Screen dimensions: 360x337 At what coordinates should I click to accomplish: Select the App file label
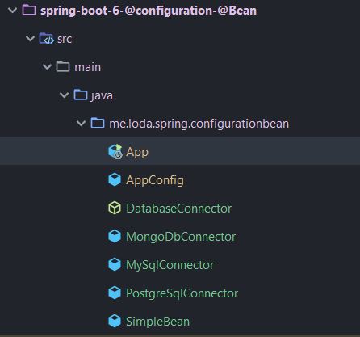(137, 152)
